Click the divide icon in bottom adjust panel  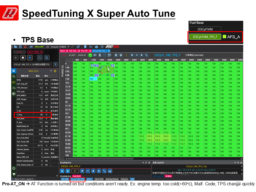[99, 171]
